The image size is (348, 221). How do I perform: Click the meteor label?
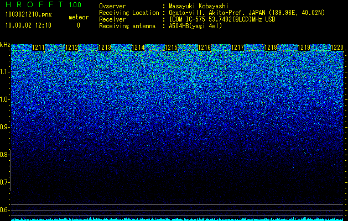tap(79, 17)
